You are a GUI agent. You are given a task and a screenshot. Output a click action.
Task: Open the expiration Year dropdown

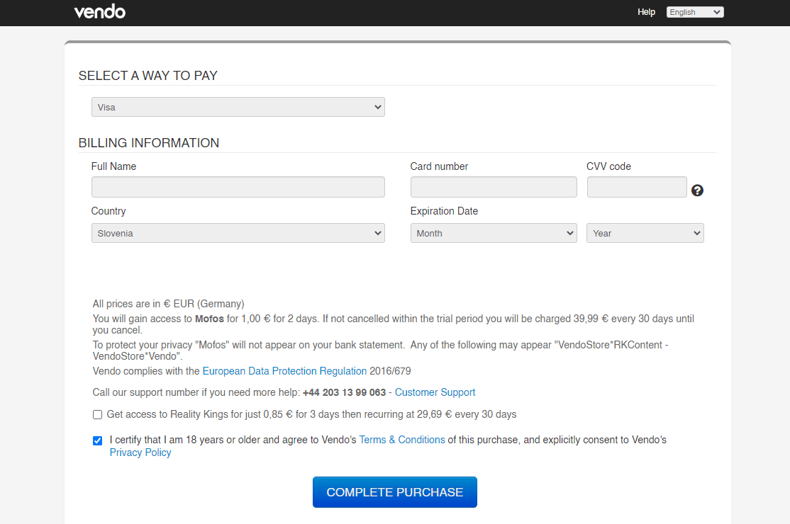[x=645, y=234]
